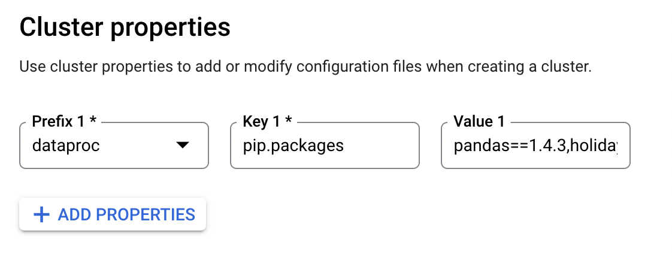672x258 pixels.
Task: Click the Cluster properties heading
Action: [x=125, y=28]
